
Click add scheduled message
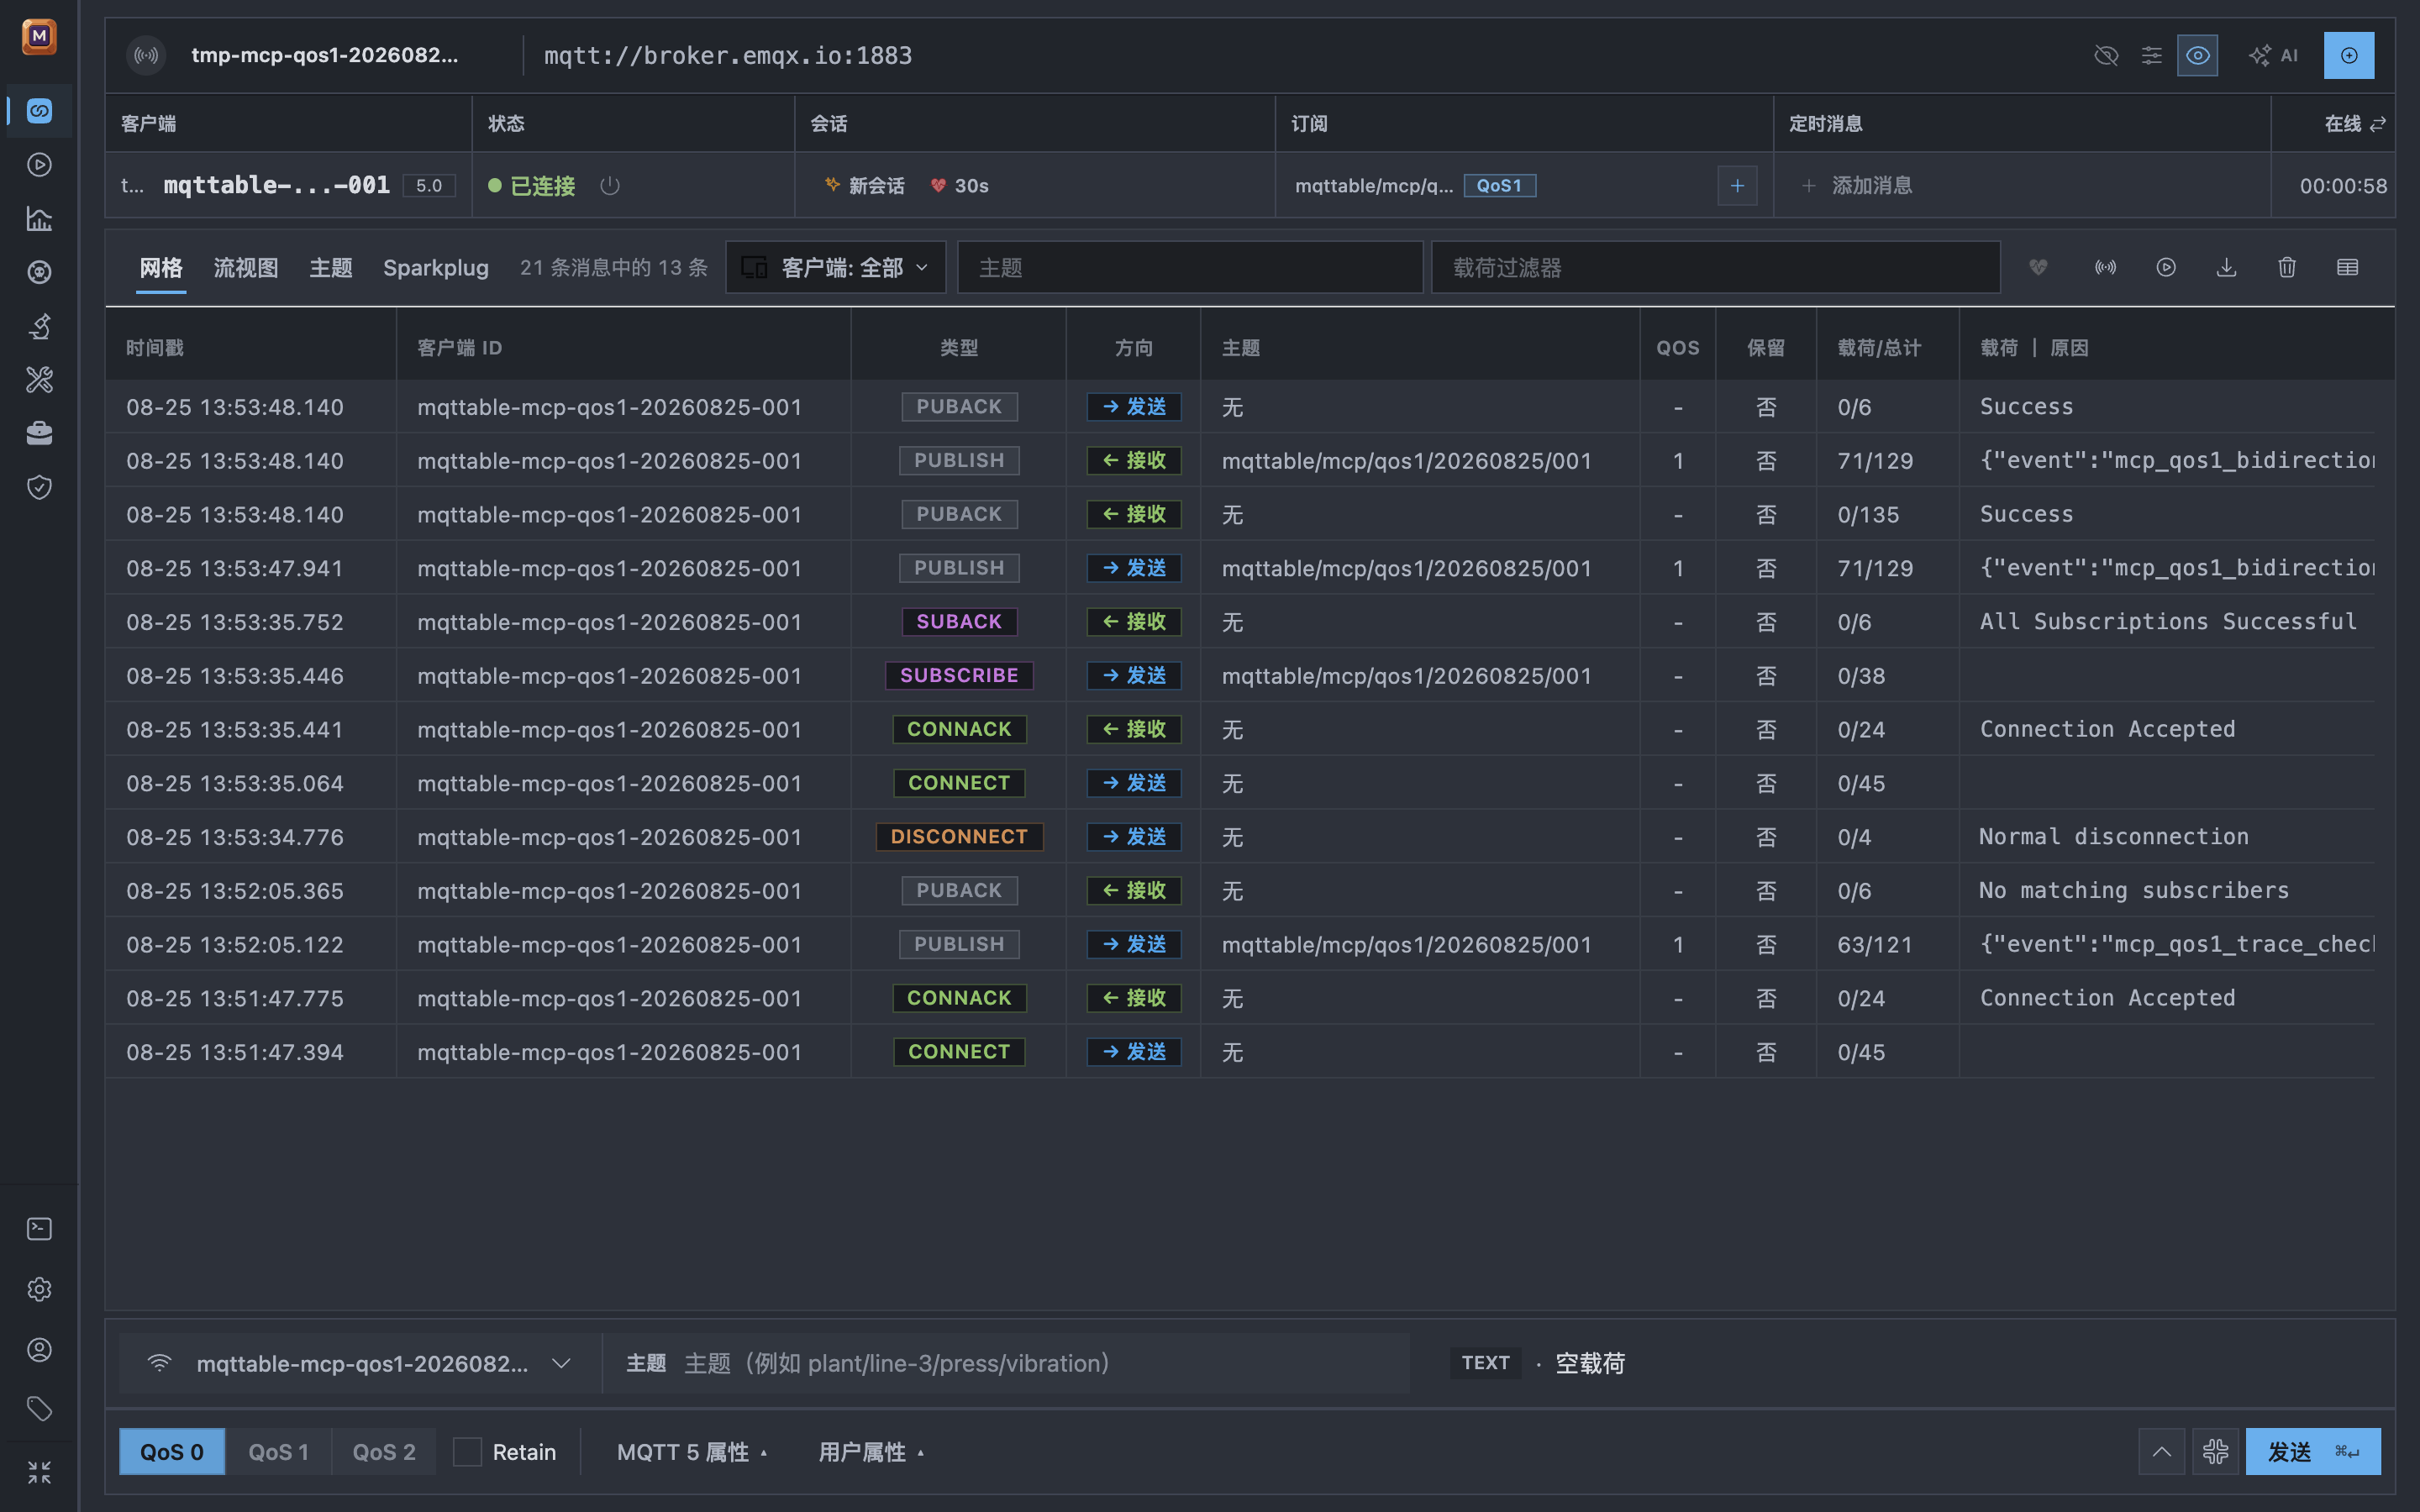click(1857, 186)
